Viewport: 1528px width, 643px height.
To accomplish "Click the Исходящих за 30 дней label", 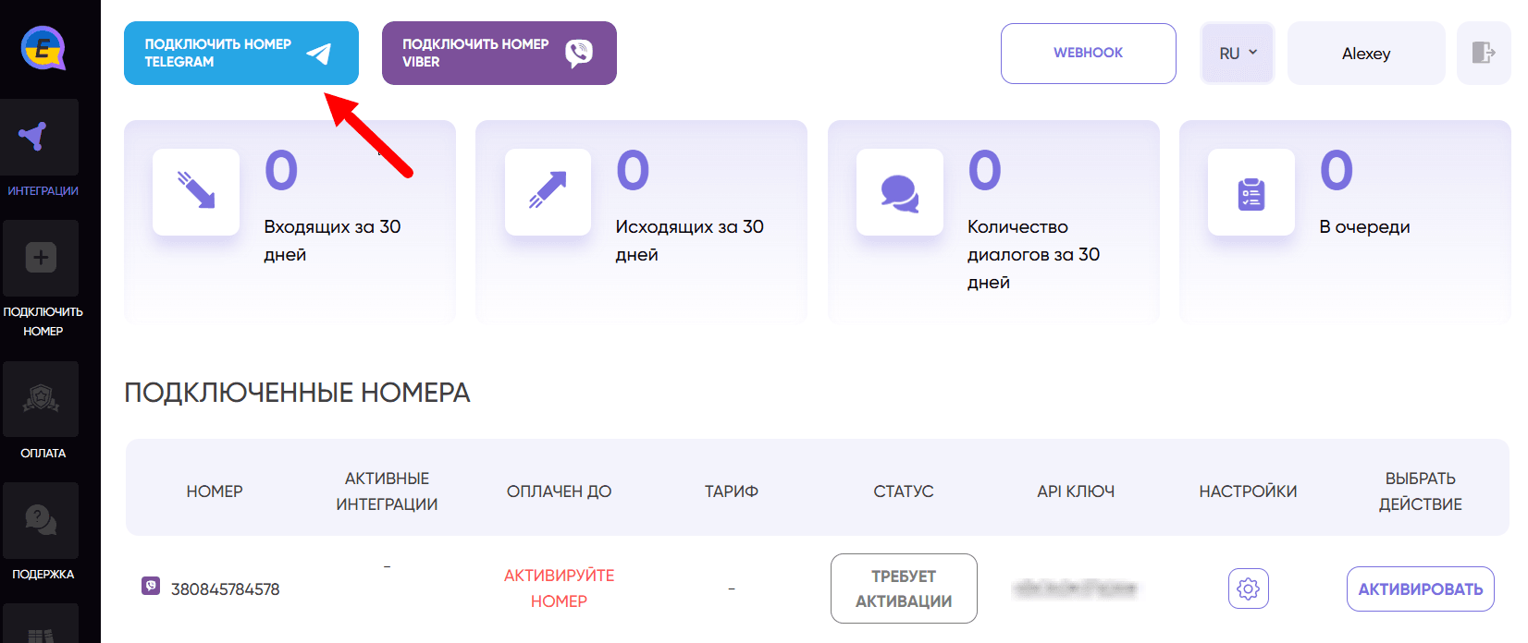I will click(689, 240).
